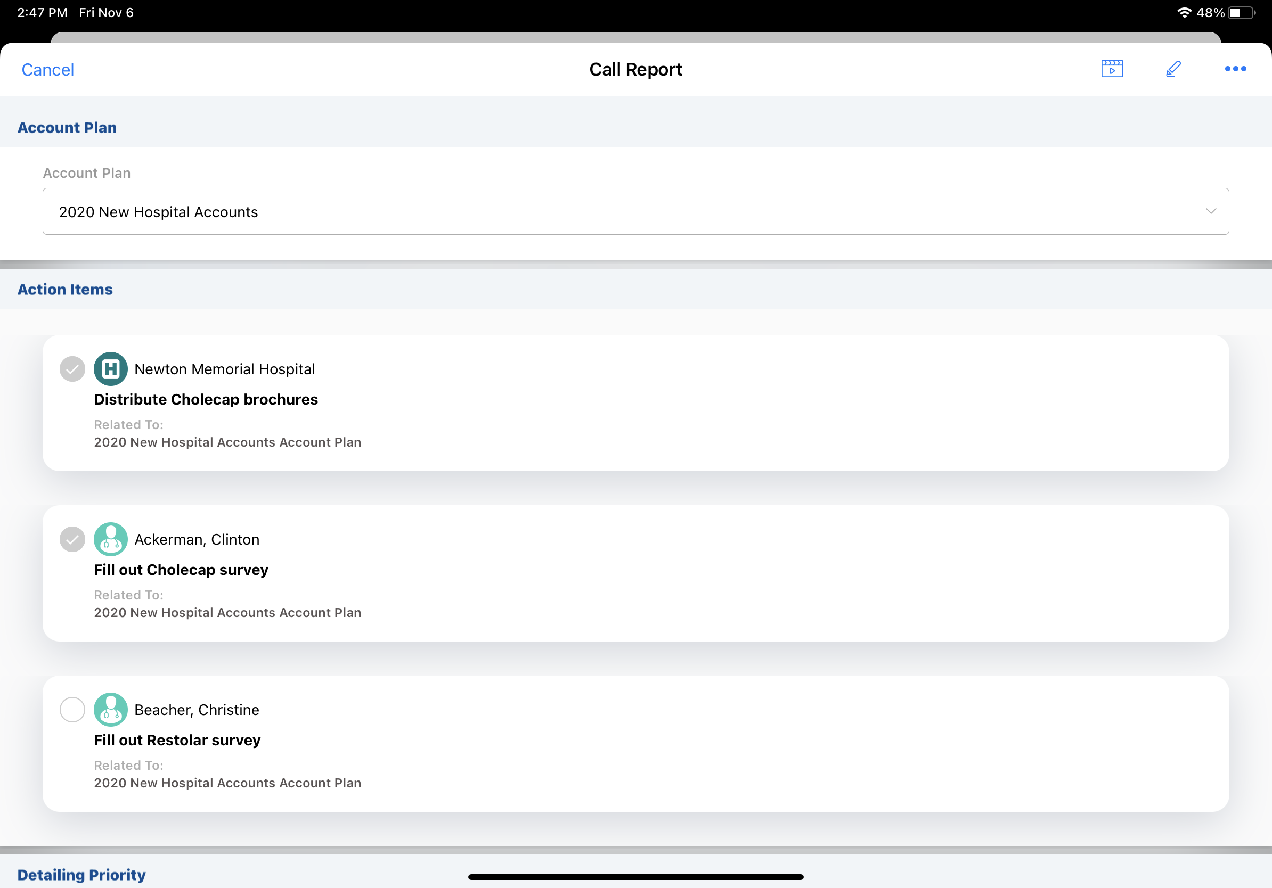This screenshot has height=888, width=1272.
Task: Tap the Newton Memorial Hospital icon
Action: pos(111,369)
